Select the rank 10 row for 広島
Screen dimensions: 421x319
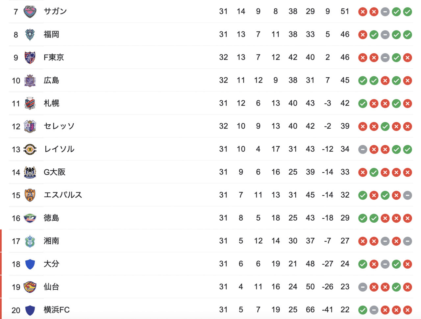click(x=211, y=80)
